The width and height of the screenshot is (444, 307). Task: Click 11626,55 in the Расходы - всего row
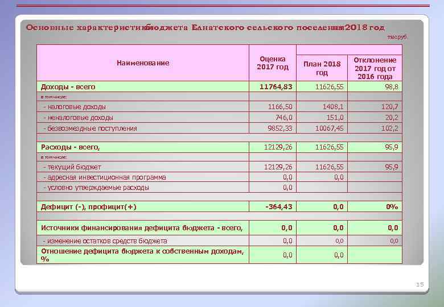click(x=330, y=147)
